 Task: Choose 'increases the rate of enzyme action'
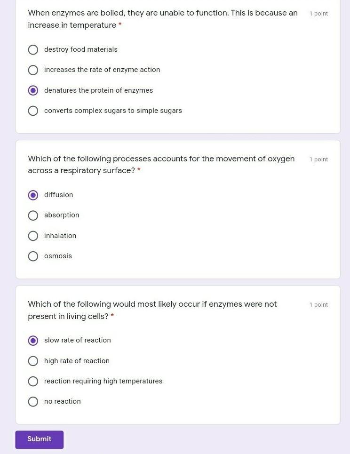click(x=33, y=70)
